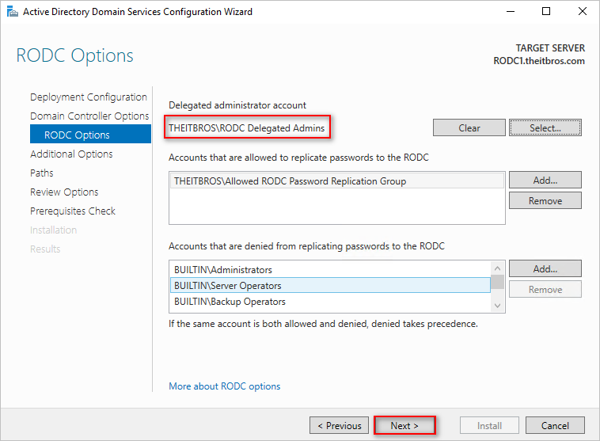Viewport: 600px width, 441px height.
Task: Select RODC Options in sidebar
Action: (91, 135)
